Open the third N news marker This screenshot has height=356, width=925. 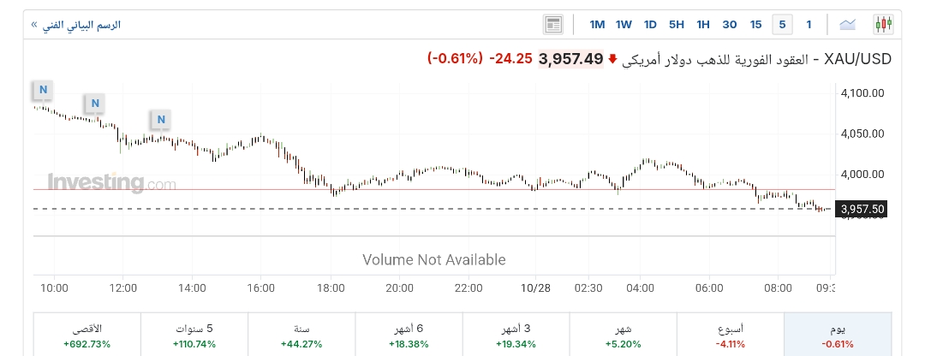pyautogui.click(x=159, y=119)
